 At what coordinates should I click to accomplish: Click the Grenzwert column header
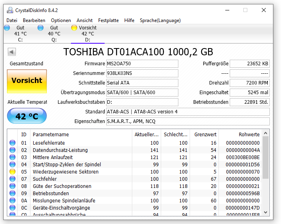coord(204,134)
